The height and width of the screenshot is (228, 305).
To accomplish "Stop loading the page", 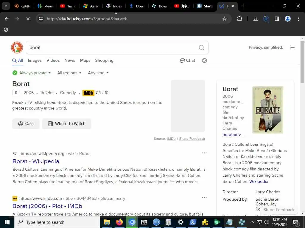I will tap(28, 19).
